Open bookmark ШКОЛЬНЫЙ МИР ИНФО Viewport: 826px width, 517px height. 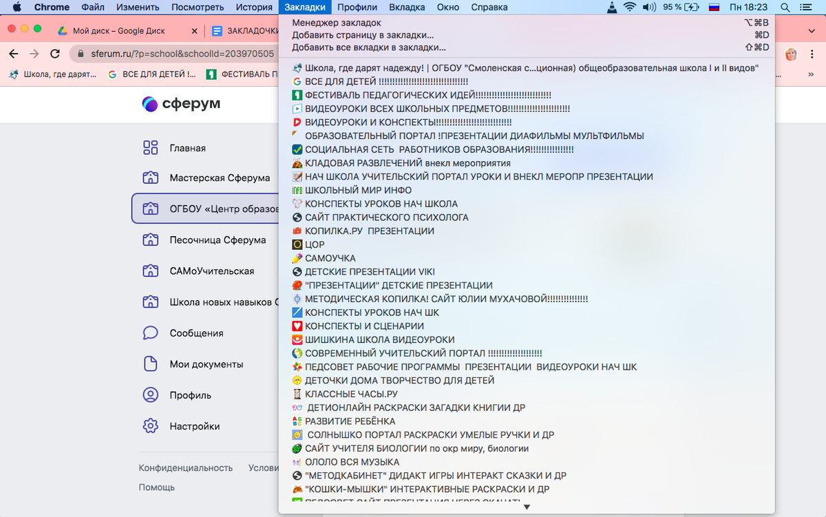tap(527, 190)
